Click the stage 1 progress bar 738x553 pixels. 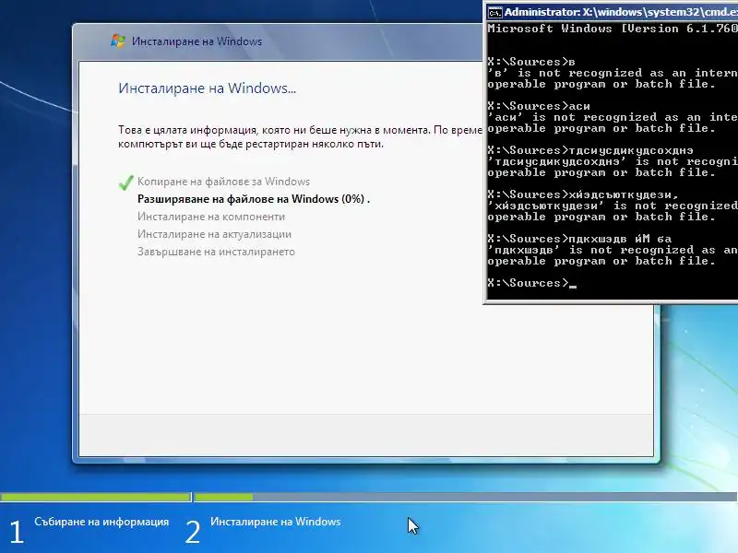pyautogui.click(x=96, y=497)
